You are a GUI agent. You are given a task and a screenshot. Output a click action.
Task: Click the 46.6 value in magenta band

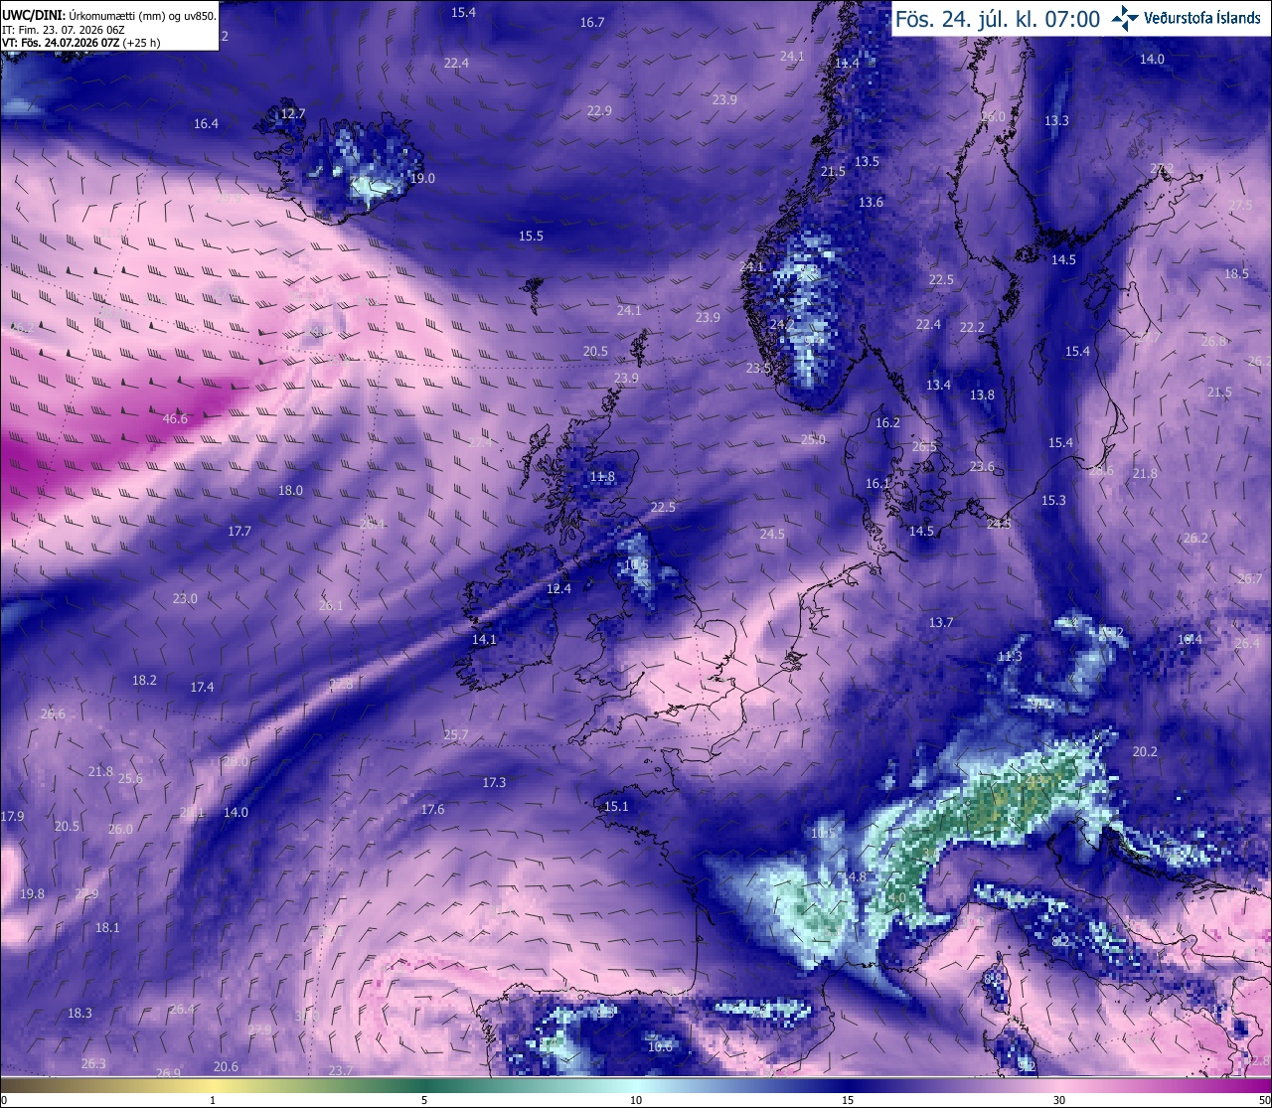tap(175, 418)
